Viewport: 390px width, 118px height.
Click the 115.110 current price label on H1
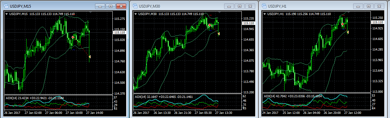(378, 22)
